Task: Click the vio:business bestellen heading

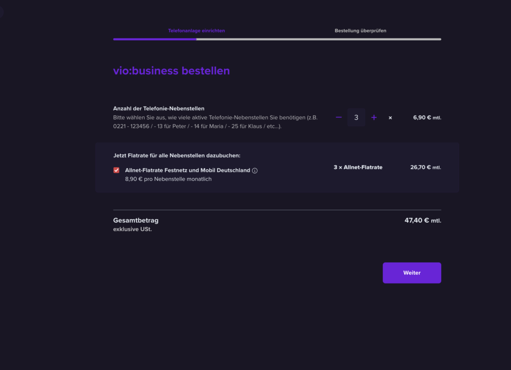Action: pyautogui.click(x=172, y=70)
